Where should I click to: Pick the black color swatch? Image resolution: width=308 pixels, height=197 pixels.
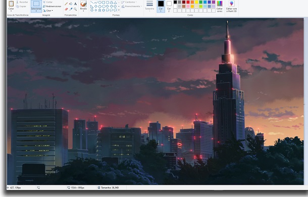click(x=175, y=2)
